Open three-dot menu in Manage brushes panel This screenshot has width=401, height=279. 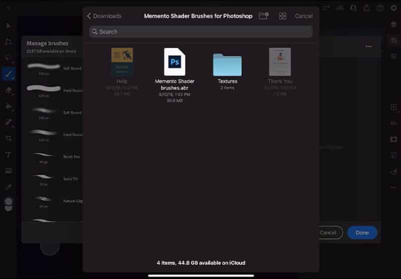[368, 46]
